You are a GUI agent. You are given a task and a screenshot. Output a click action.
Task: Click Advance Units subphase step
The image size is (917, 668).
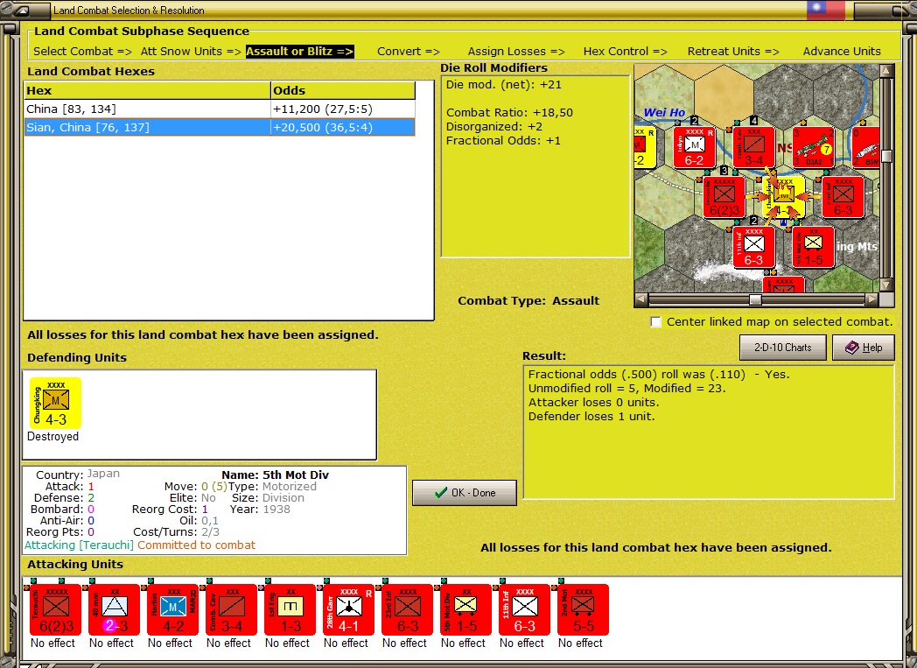coord(842,51)
